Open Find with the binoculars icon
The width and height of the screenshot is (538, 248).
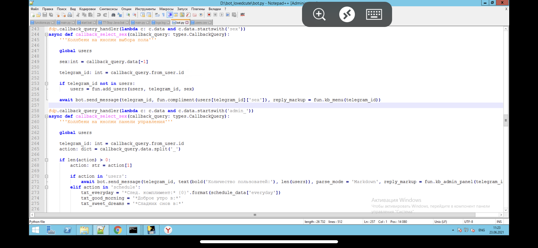coord(113,15)
